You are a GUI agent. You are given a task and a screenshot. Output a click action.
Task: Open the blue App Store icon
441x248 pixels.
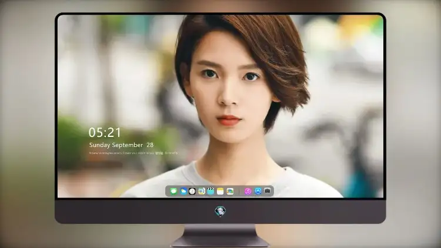point(258,191)
